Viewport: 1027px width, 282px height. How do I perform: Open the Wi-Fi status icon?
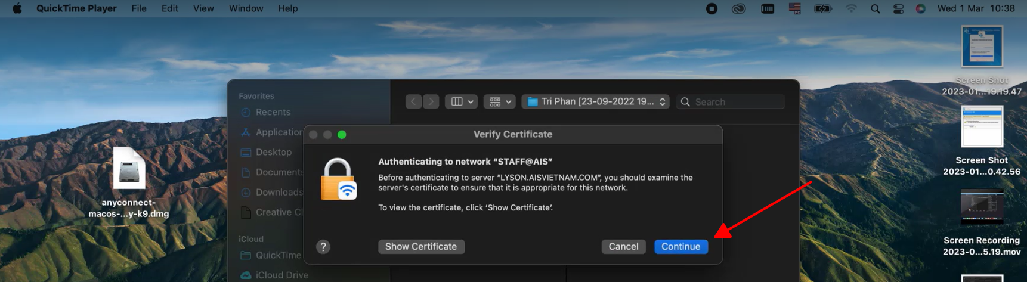(851, 8)
